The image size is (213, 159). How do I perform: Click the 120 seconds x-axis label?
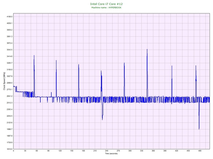click(x=60, y=151)
